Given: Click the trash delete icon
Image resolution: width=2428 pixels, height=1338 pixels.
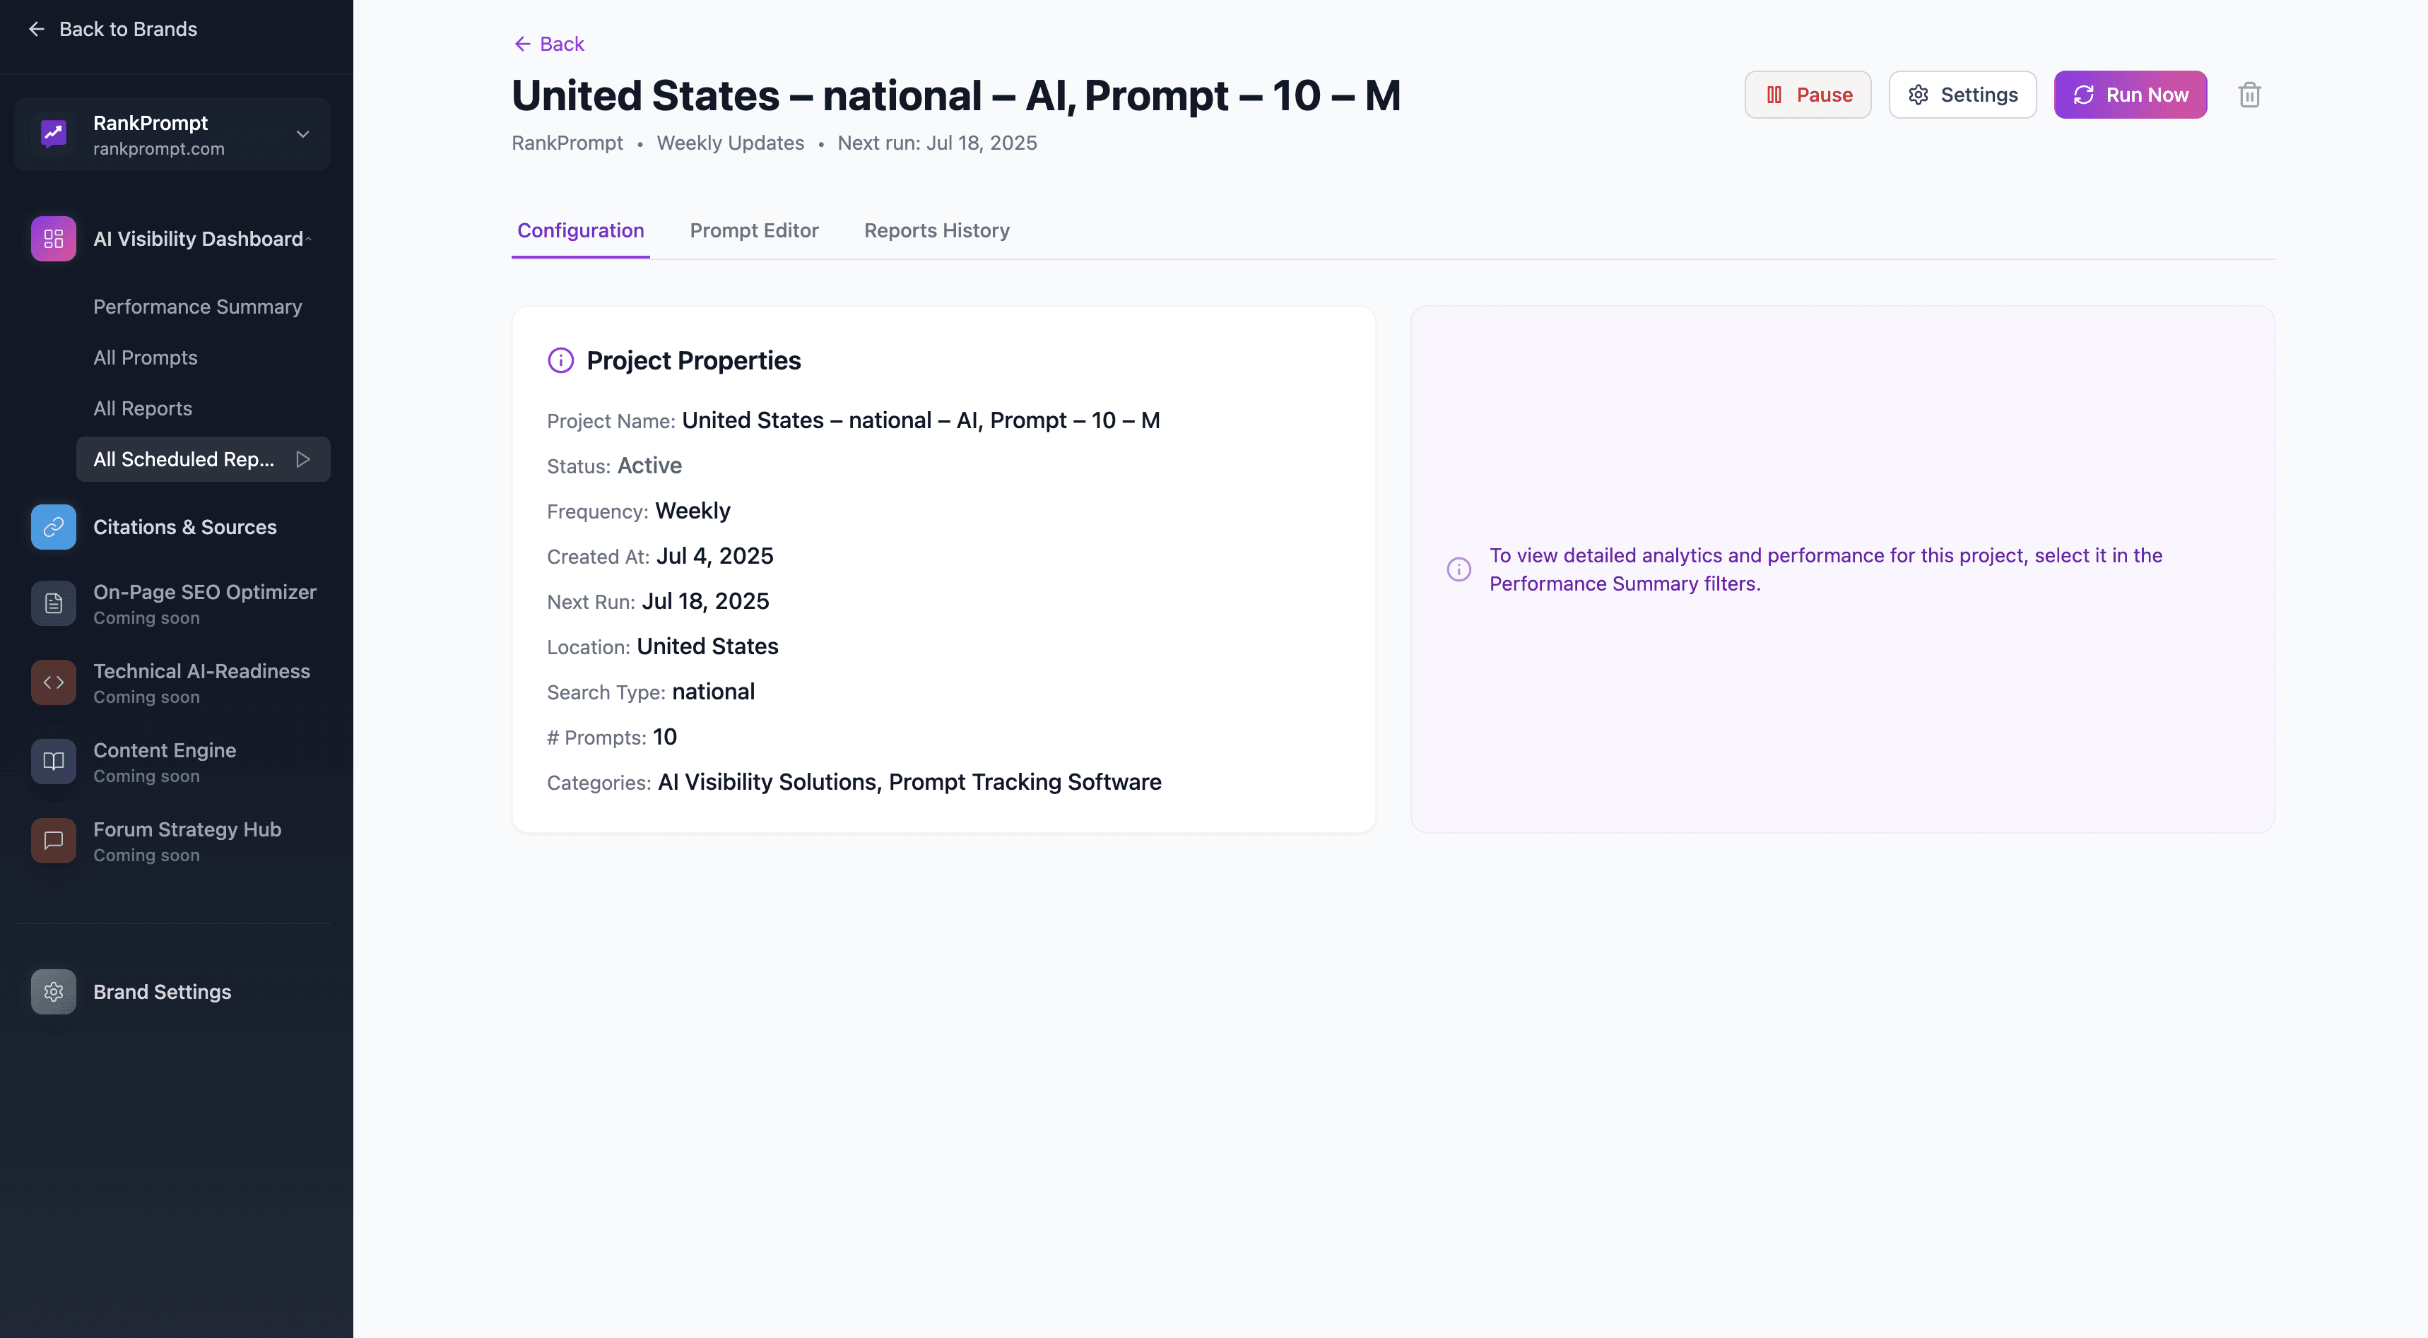Looking at the screenshot, I should click(x=2249, y=95).
